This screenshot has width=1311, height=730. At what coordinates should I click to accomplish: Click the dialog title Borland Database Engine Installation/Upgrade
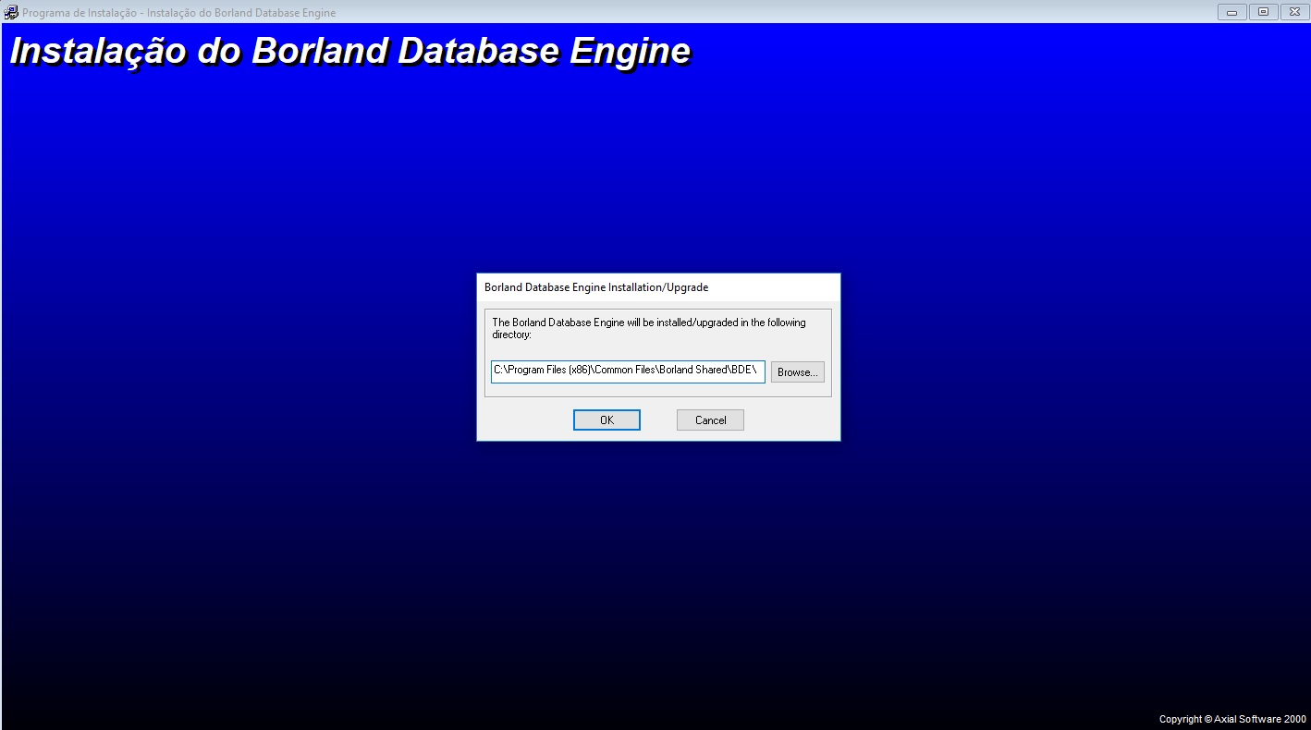tap(596, 287)
